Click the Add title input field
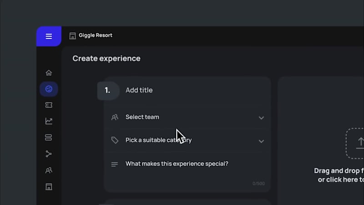 (x=195, y=90)
